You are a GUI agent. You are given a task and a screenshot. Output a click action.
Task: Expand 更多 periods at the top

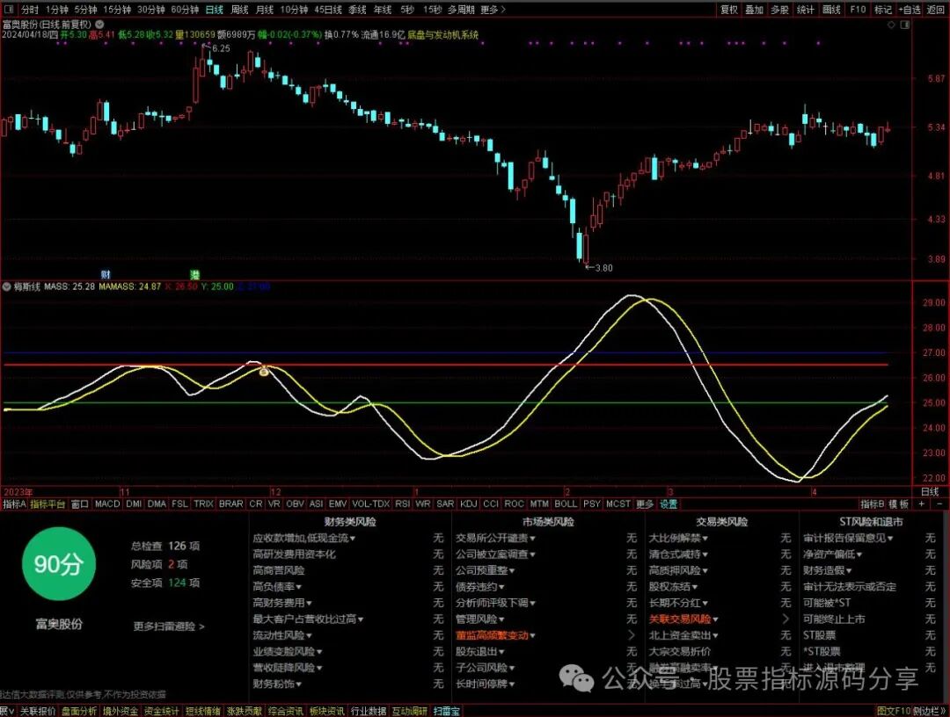coord(493,10)
